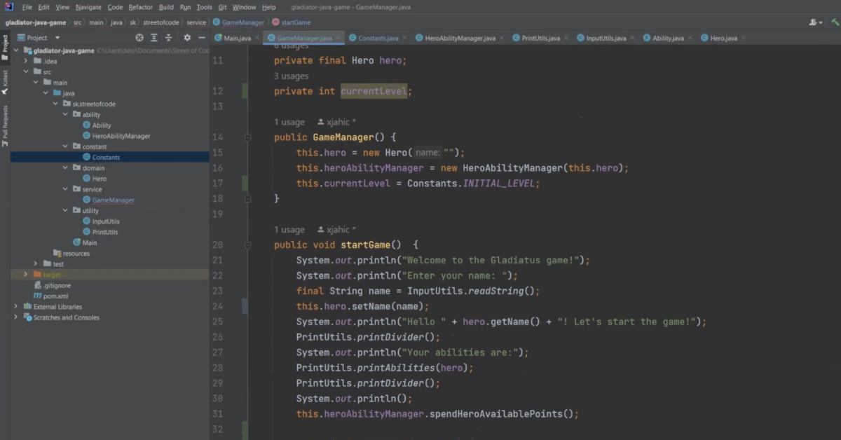Click the Select Opened File locate icon
841x440 pixels.
(x=139, y=38)
